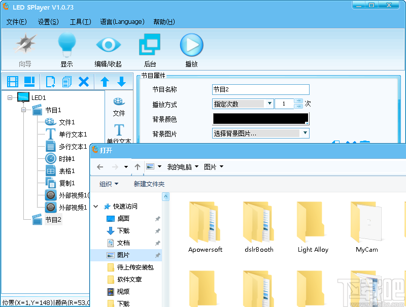Screen dimensions: 406x307
Task: Click the 编辑/收起 eye icon
Action: click(108, 46)
